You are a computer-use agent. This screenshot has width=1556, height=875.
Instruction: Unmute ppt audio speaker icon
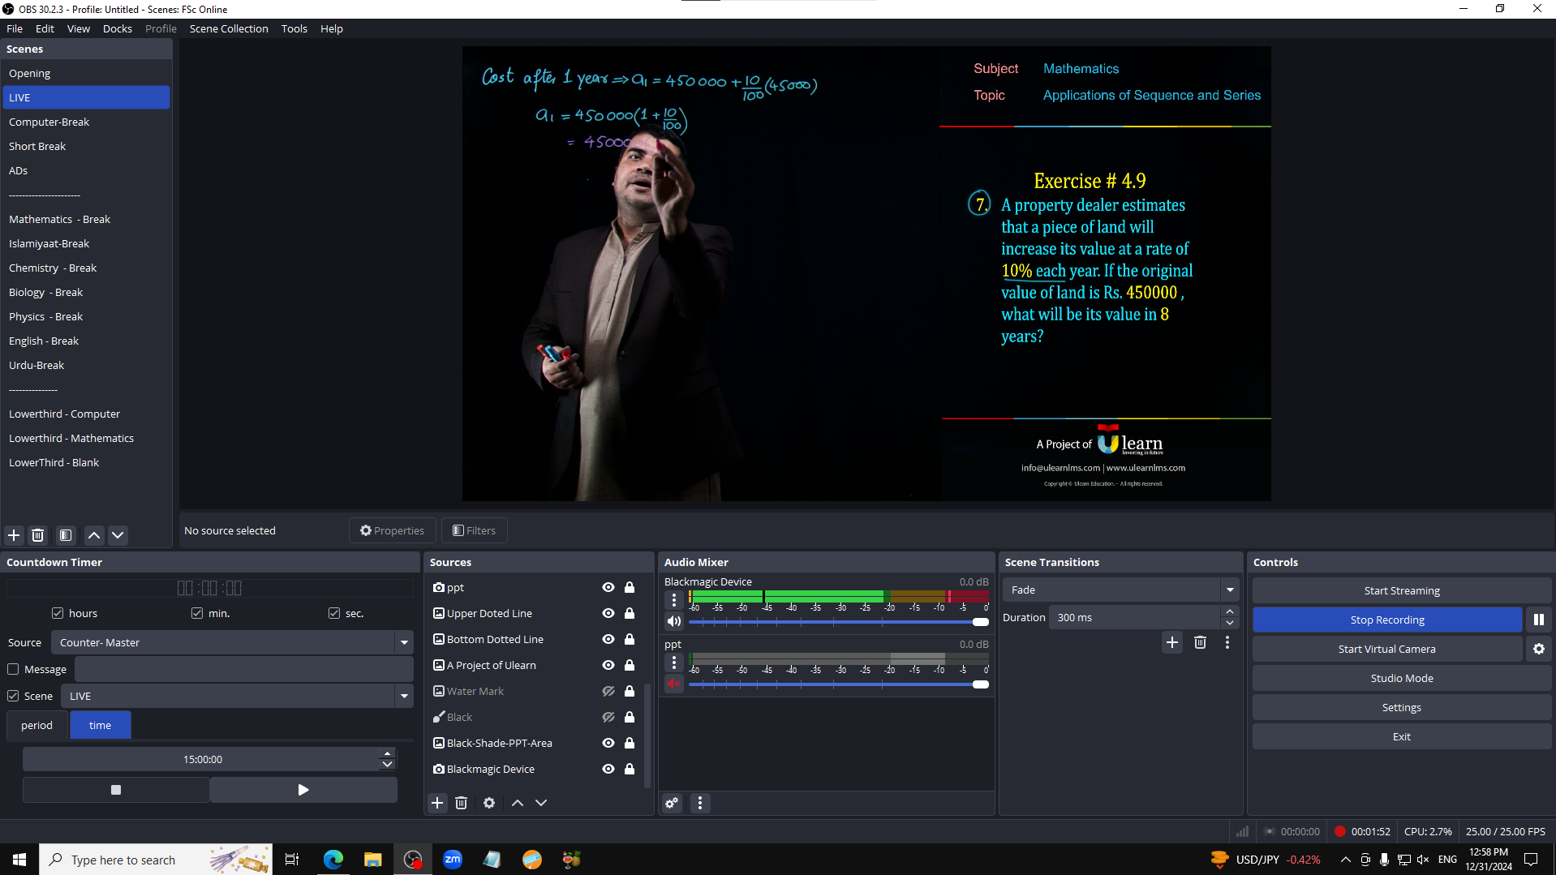pyautogui.click(x=674, y=684)
